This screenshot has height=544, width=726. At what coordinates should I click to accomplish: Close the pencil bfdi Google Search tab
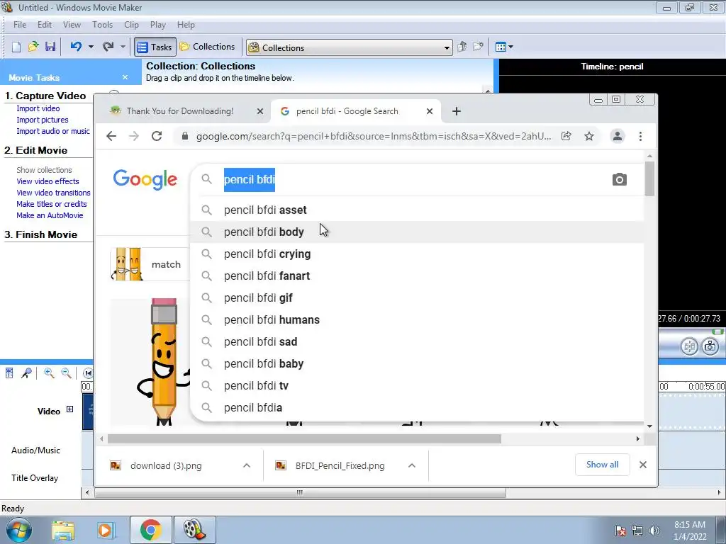[430, 111]
